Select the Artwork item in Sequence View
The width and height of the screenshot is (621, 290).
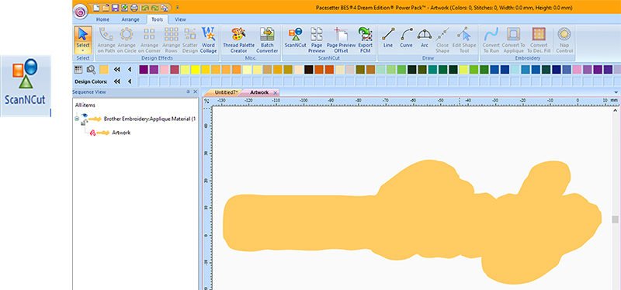121,133
